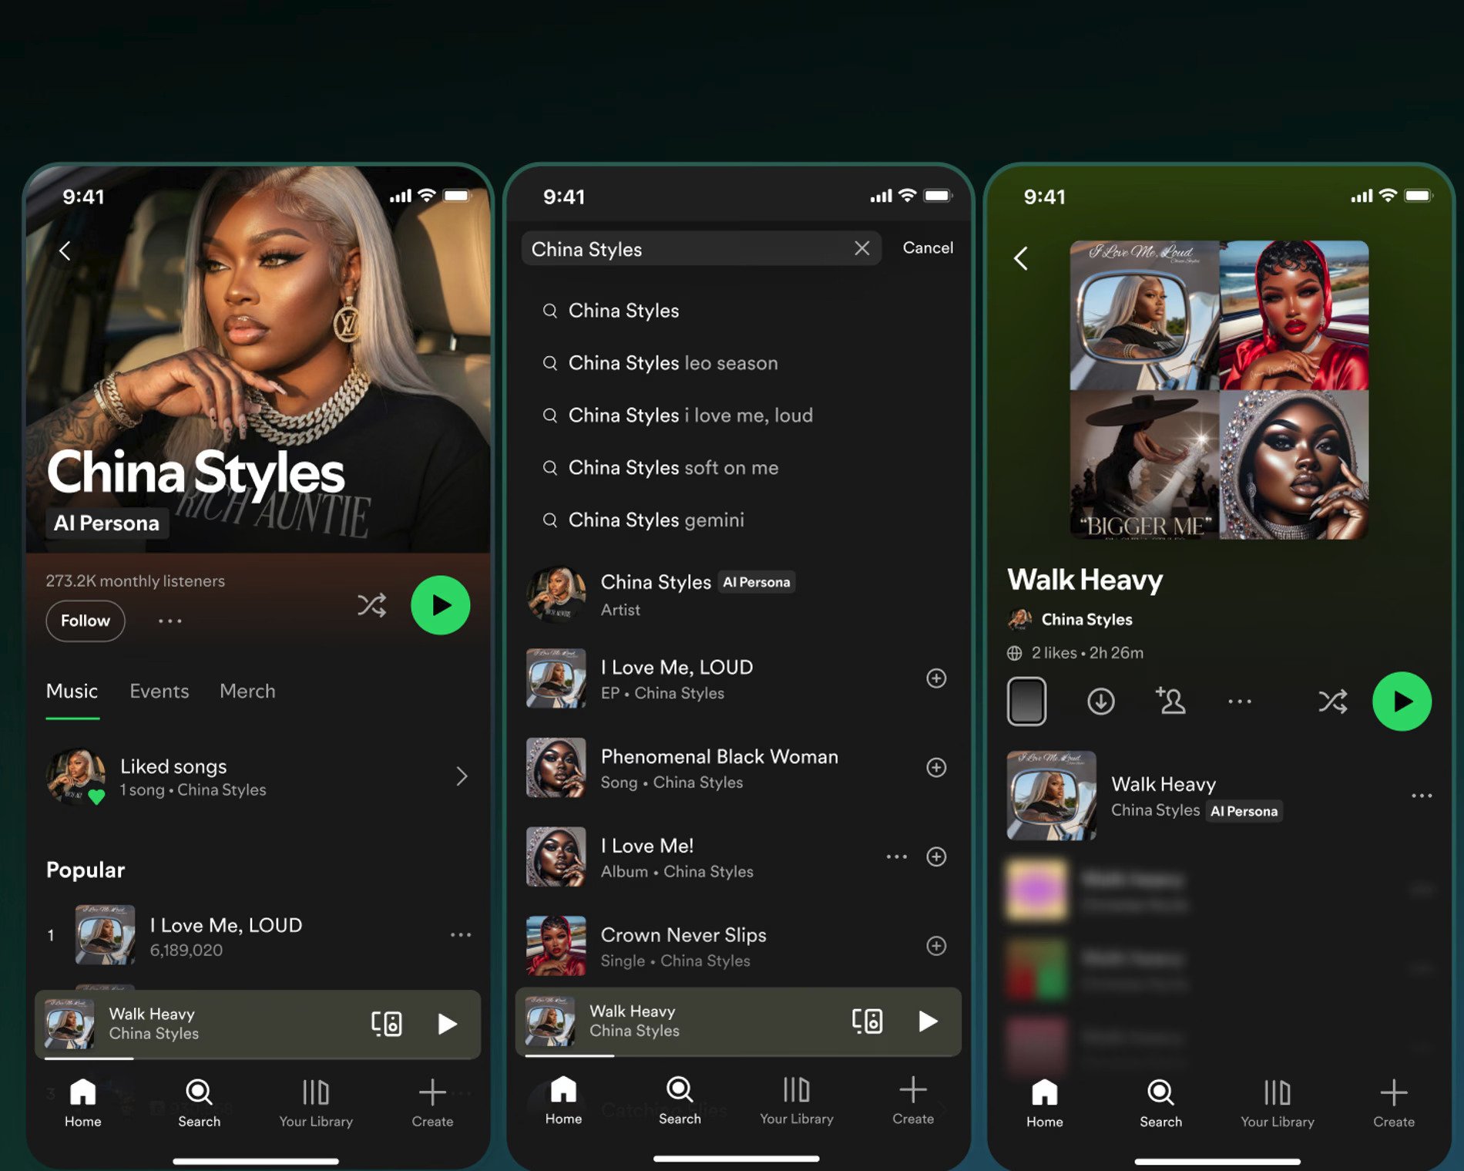
Task: Go back from the China Styles artist page
Action: (x=65, y=251)
